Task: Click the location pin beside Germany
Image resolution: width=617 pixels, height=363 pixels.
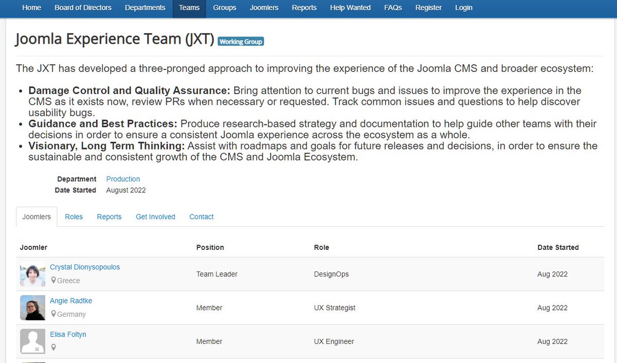Action: (x=53, y=314)
